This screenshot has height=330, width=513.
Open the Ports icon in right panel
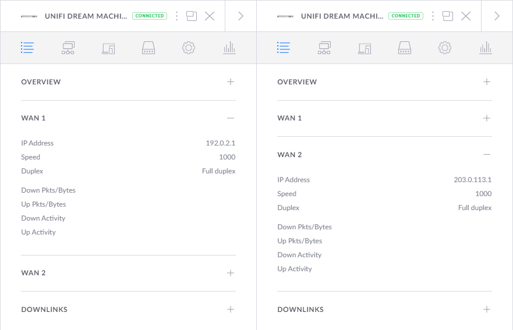(405, 48)
